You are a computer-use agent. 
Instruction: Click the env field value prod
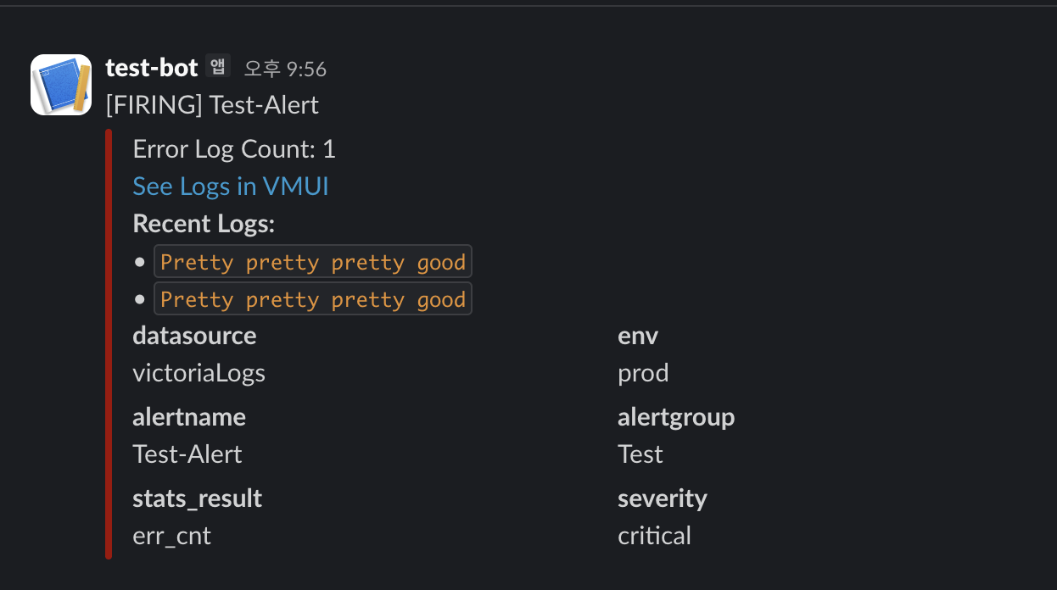[x=643, y=373]
